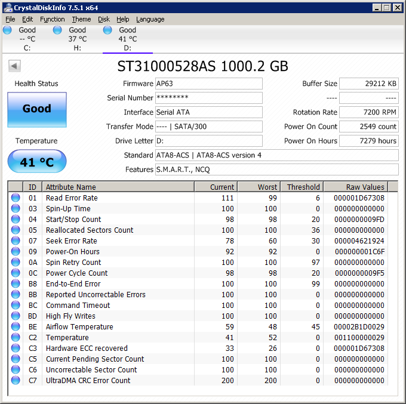
Task: Click the Features S.M.A.R.T., NCQ field
Action: pyautogui.click(x=277, y=169)
